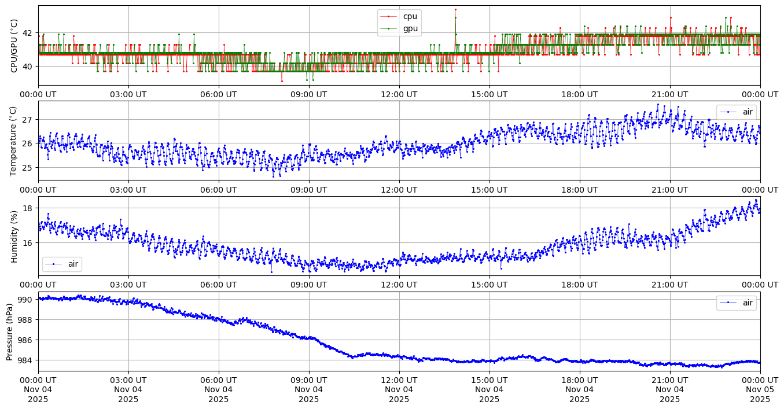Click the CPU/GPU (°C) y-axis label
This screenshot has height=409, width=784.
pyautogui.click(x=14, y=46)
